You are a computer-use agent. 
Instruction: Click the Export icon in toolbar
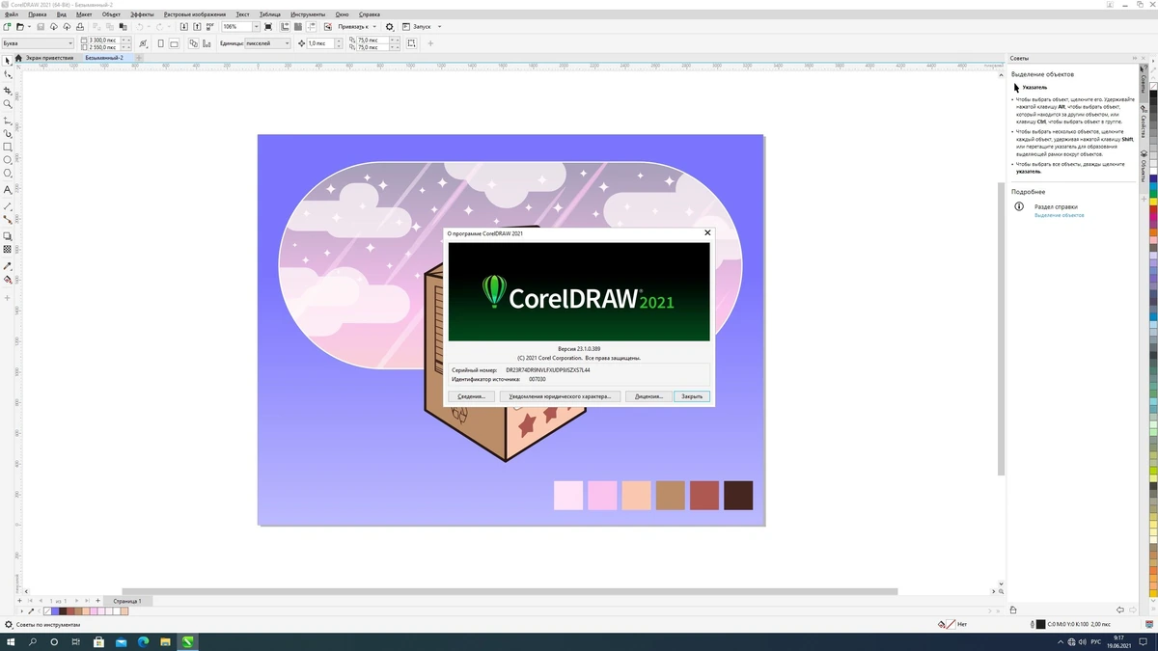(197, 26)
